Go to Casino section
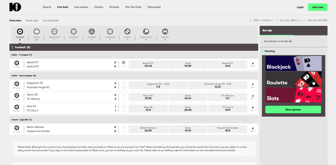 click(x=98, y=7)
